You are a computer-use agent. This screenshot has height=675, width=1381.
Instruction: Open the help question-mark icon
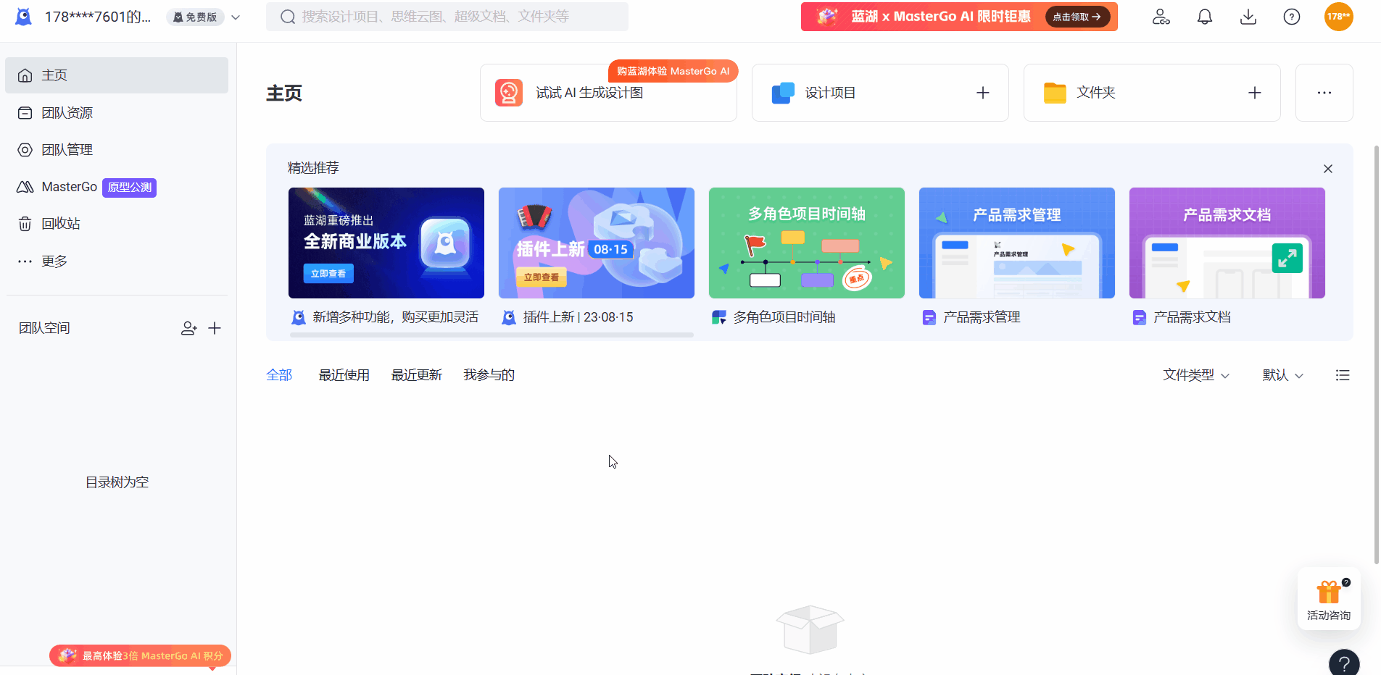(x=1291, y=16)
